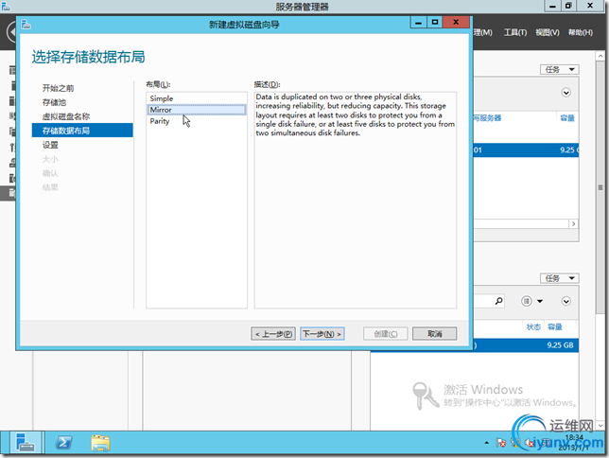The width and height of the screenshot is (609, 458).
Task: Click the Server Manager back arrow button
Action: click(13, 32)
